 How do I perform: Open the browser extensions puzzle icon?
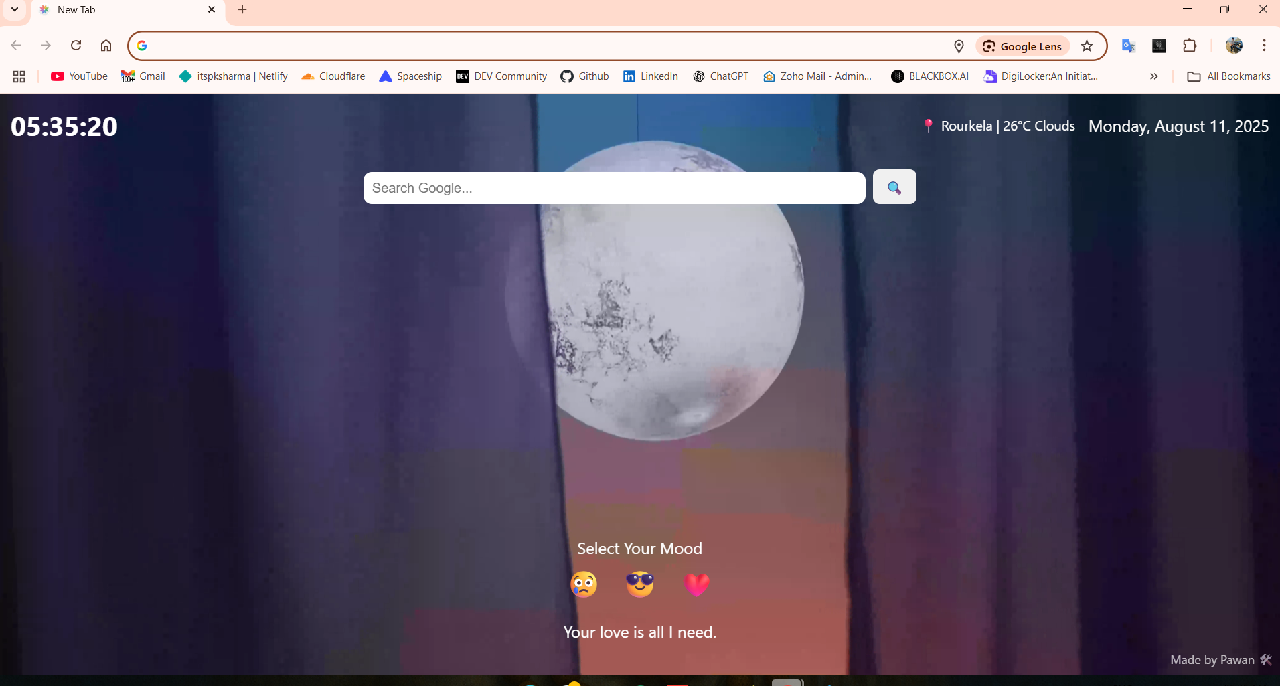(1191, 46)
